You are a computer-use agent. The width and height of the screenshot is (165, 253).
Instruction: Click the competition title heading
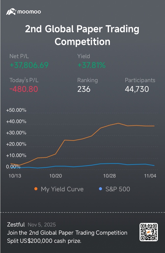click(x=82, y=35)
